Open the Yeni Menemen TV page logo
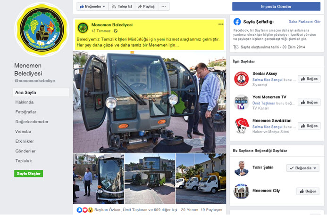Screen dimensions: 327x215 click(241, 102)
